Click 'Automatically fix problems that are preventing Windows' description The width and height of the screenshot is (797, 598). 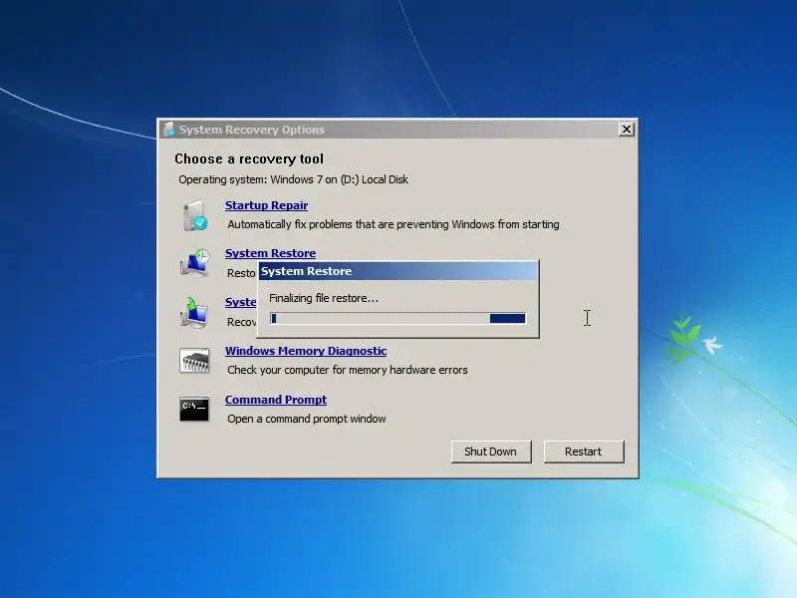394,224
